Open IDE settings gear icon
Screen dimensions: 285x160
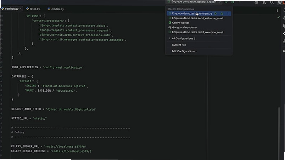(280, 2)
